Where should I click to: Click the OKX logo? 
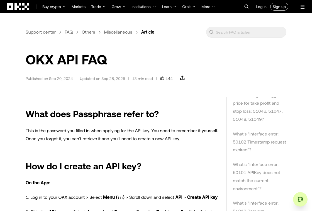pos(18,7)
